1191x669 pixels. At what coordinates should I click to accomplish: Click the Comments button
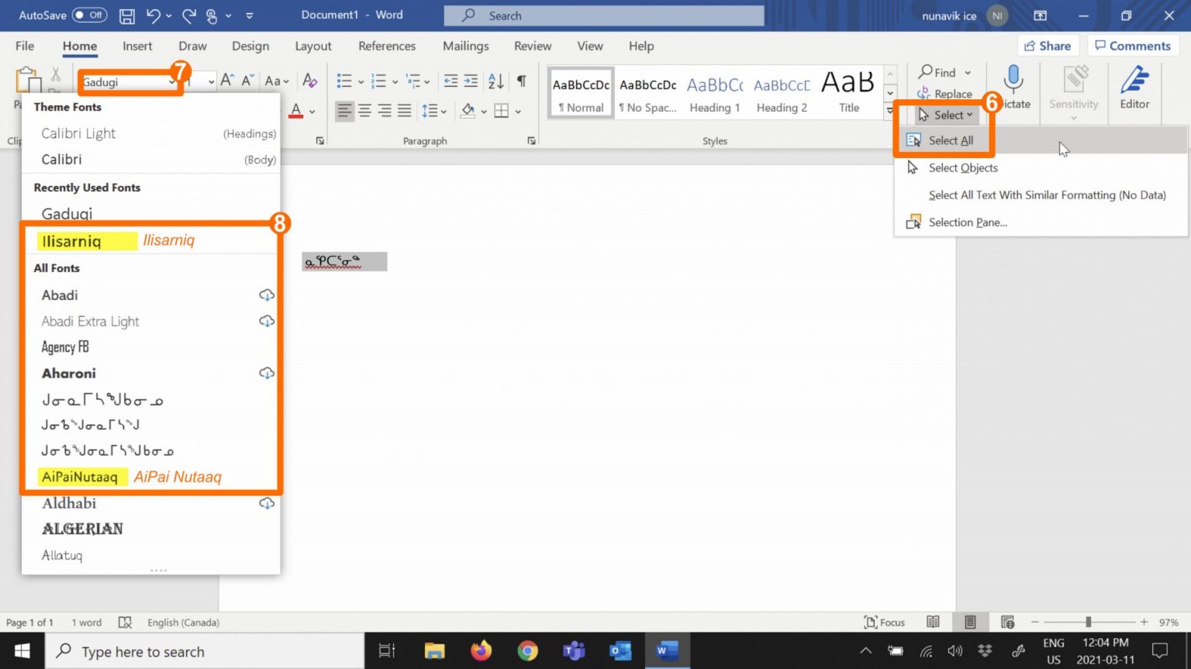point(1132,47)
